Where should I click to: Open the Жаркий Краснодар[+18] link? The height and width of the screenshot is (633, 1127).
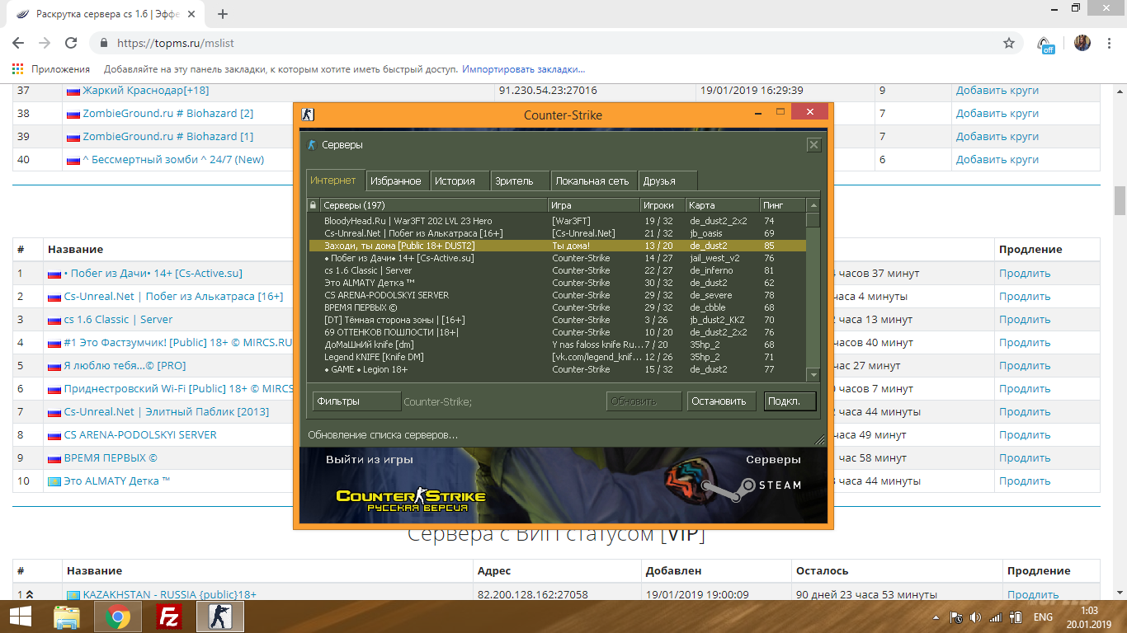coord(145,91)
